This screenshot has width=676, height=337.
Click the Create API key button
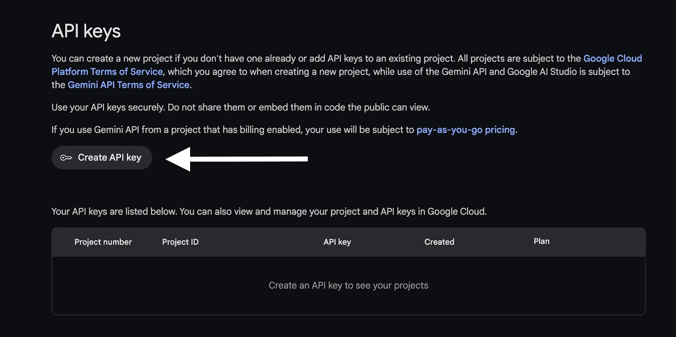tap(102, 158)
